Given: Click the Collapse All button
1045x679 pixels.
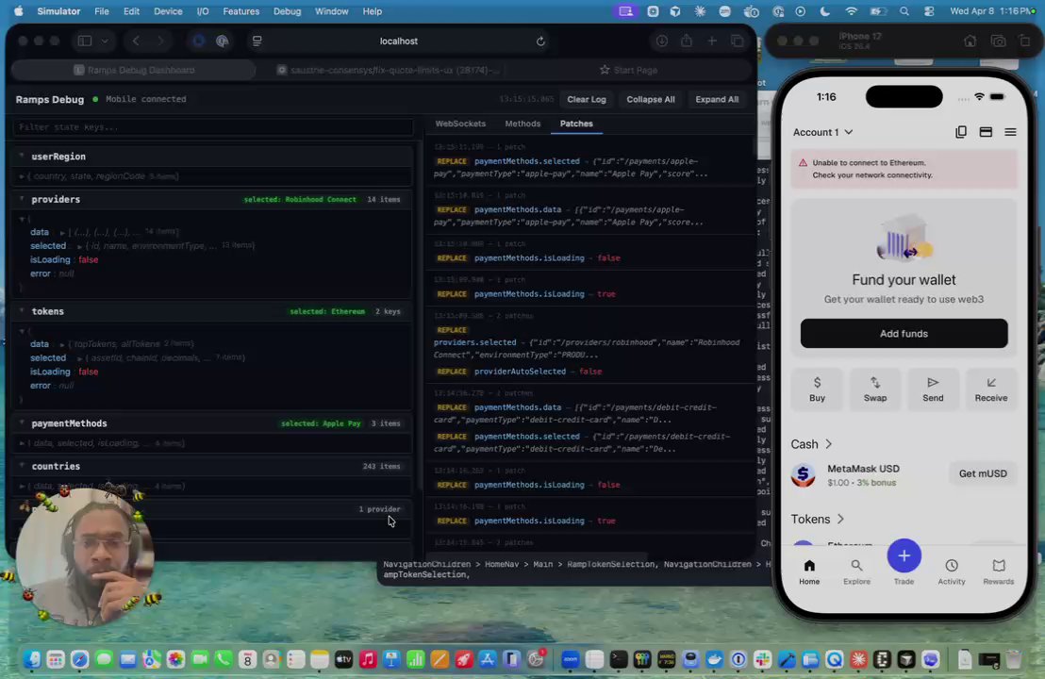Looking at the screenshot, I should pyautogui.click(x=651, y=99).
